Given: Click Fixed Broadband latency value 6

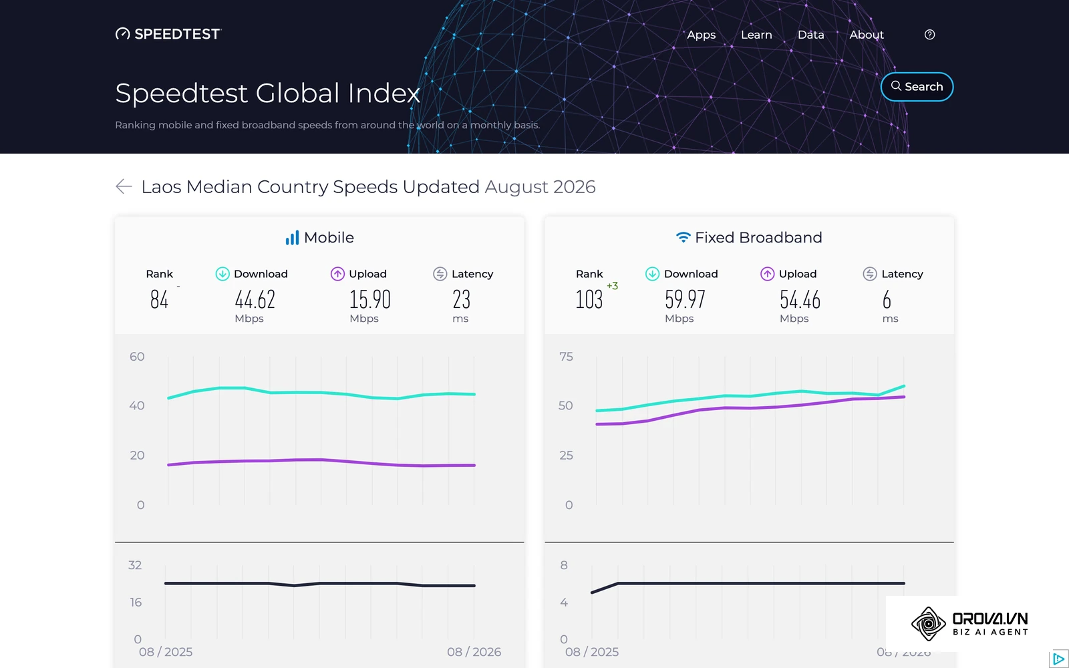Looking at the screenshot, I should pyautogui.click(x=887, y=299).
